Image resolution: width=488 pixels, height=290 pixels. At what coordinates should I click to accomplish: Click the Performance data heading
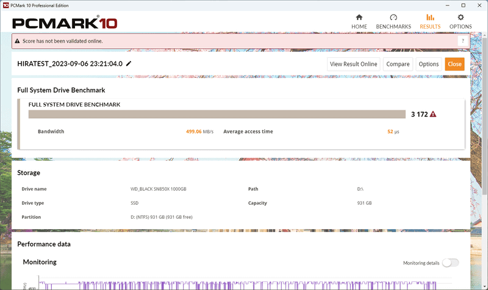(44, 244)
